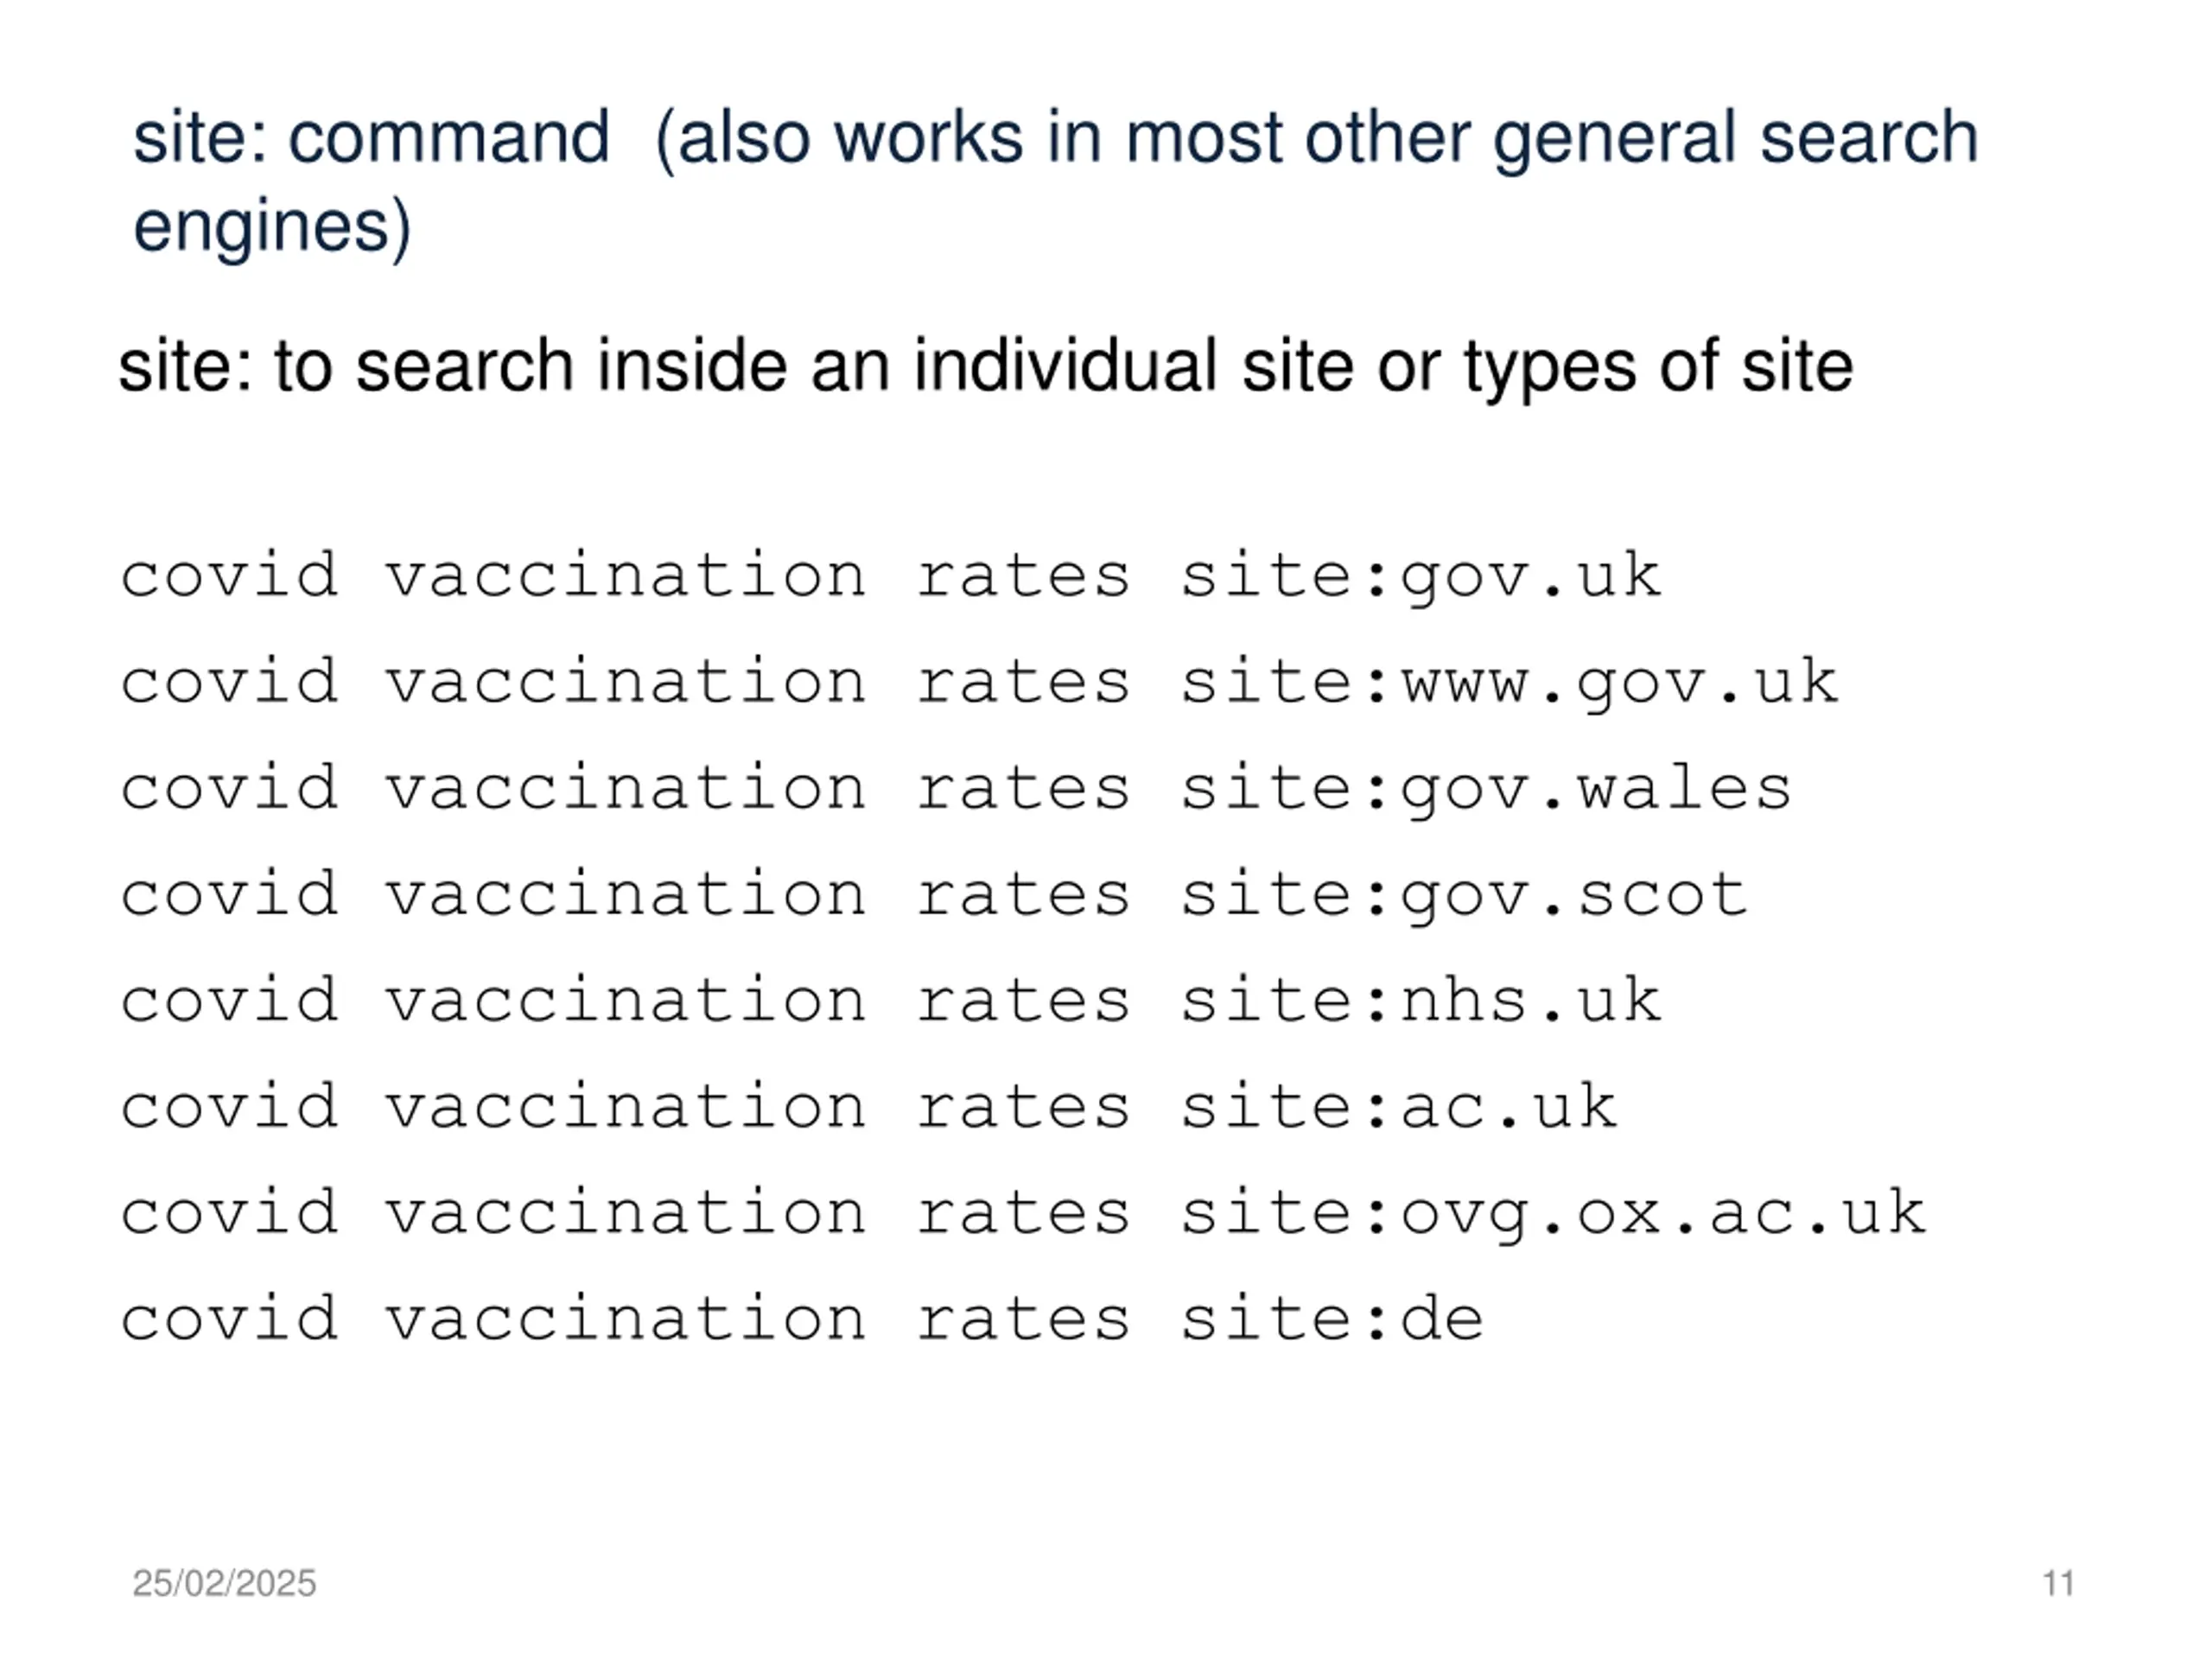Click 'types of site' in subtitle
The height and width of the screenshot is (1659, 2212).
(1658, 366)
